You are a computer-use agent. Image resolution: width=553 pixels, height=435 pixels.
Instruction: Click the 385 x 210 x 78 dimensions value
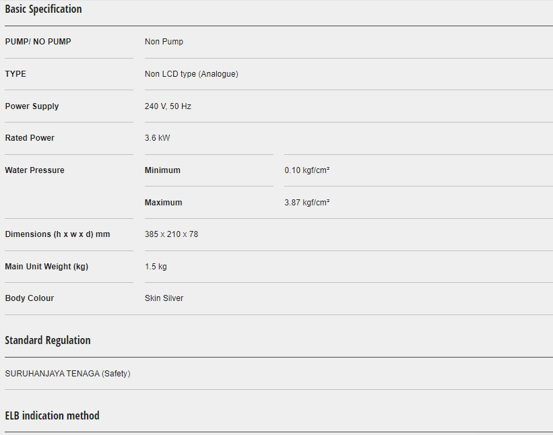pyautogui.click(x=171, y=234)
